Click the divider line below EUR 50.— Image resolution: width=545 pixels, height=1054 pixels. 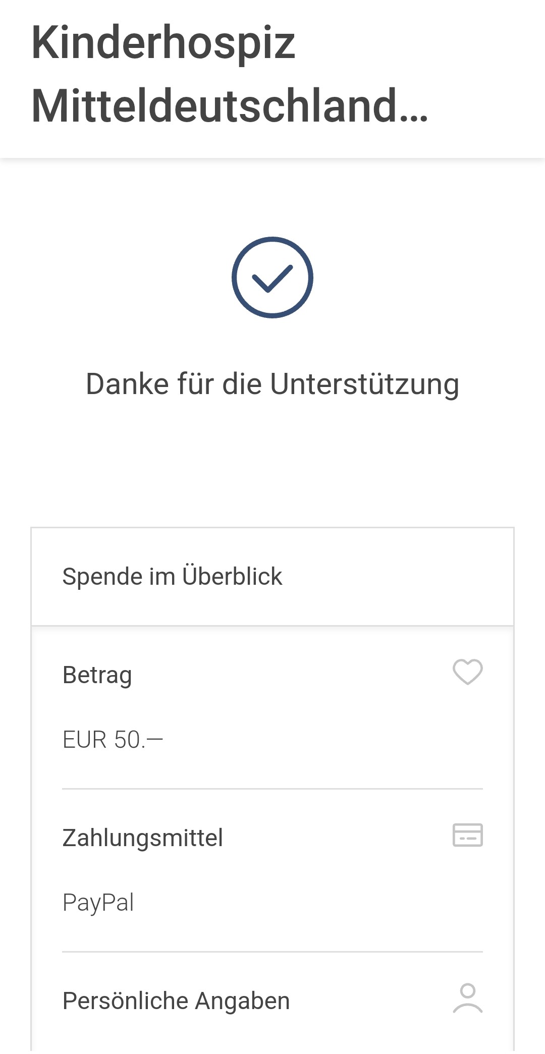(272, 789)
